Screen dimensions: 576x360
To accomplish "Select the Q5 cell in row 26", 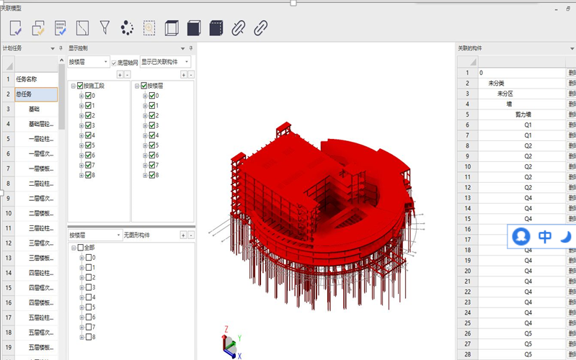I will [x=522, y=333].
